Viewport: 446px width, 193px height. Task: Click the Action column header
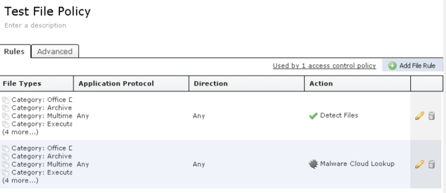[x=321, y=84]
